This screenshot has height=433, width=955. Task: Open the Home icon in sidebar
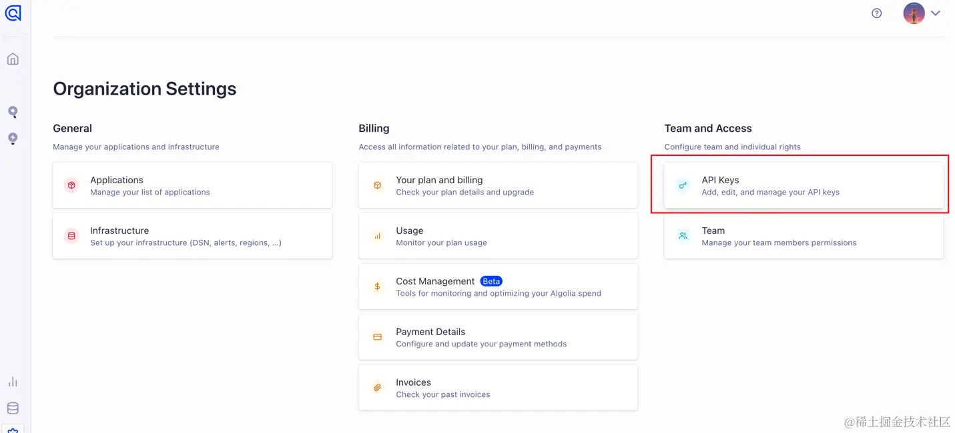click(x=13, y=59)
